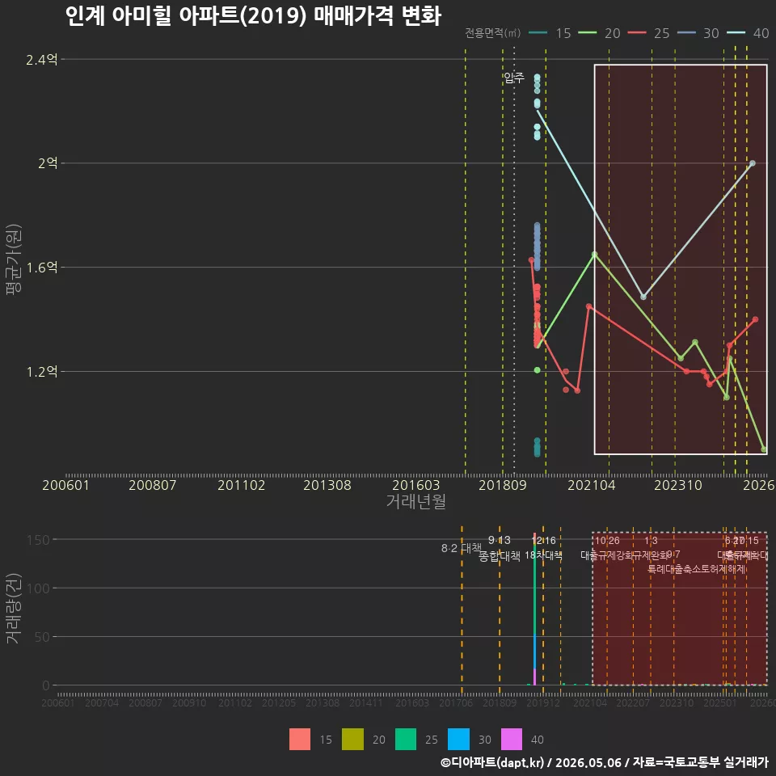776x776 pixels.
Task: Click the magenta 40 swatch in bottom legend
Action: point(512,740)
